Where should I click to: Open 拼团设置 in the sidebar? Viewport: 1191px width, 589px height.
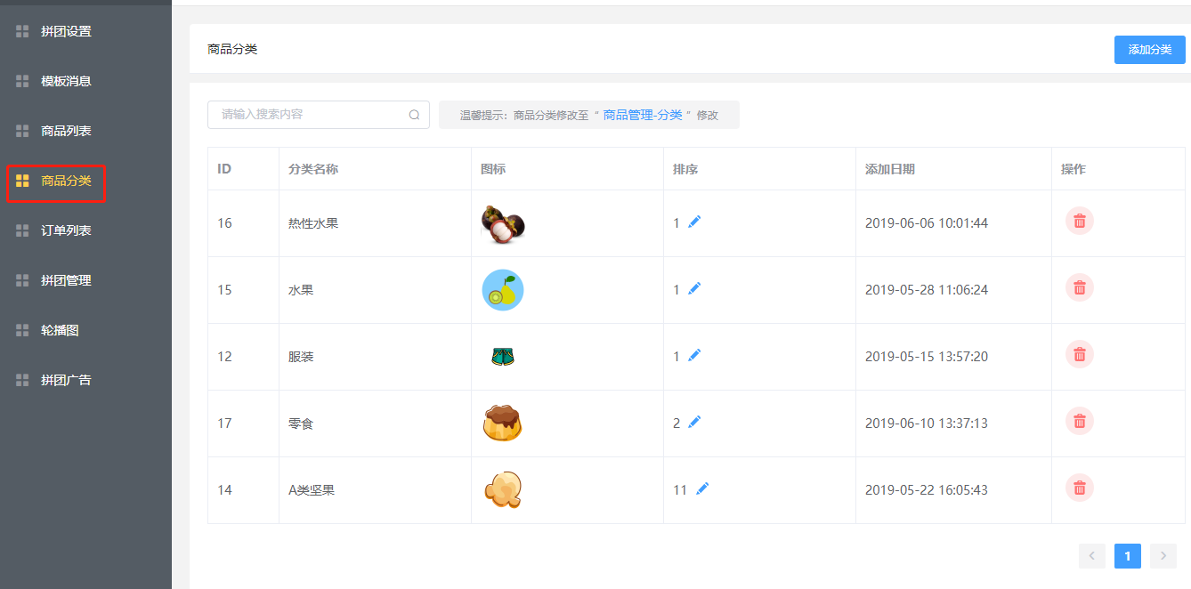[x=66, y=31]
